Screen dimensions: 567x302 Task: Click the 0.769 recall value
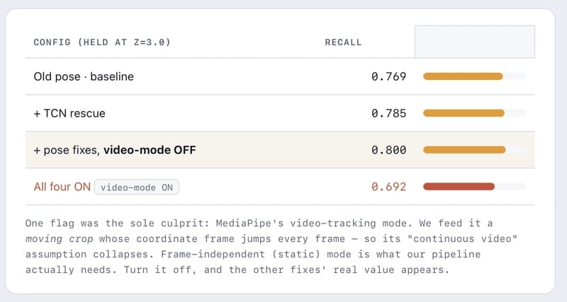tap(388, 76)
